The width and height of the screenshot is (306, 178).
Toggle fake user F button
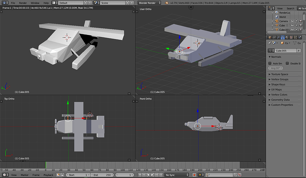(299, 50)
